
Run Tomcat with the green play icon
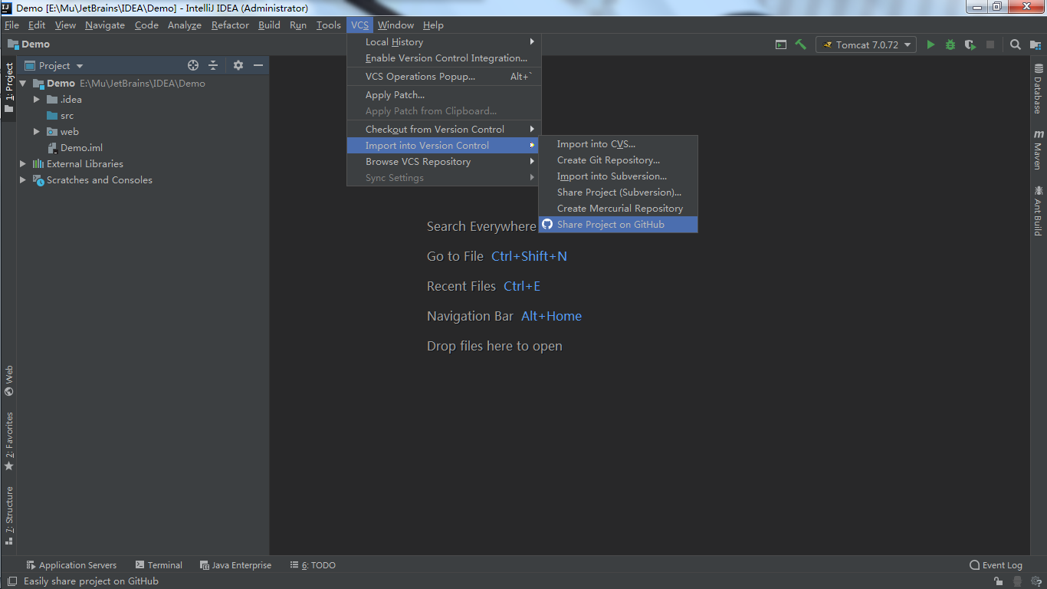(930, 44)
